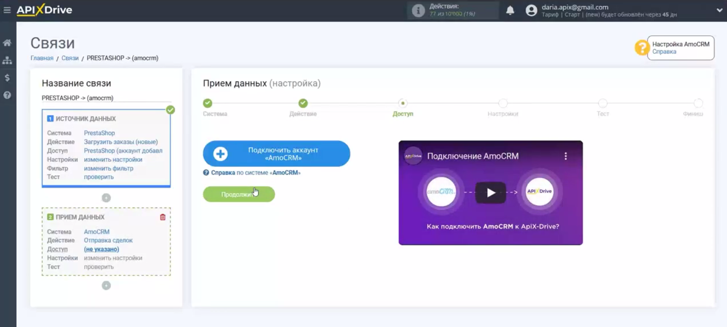Open video three-dot options menu
The width and height of the screenshot is (727, 327).
coord(566,156)
